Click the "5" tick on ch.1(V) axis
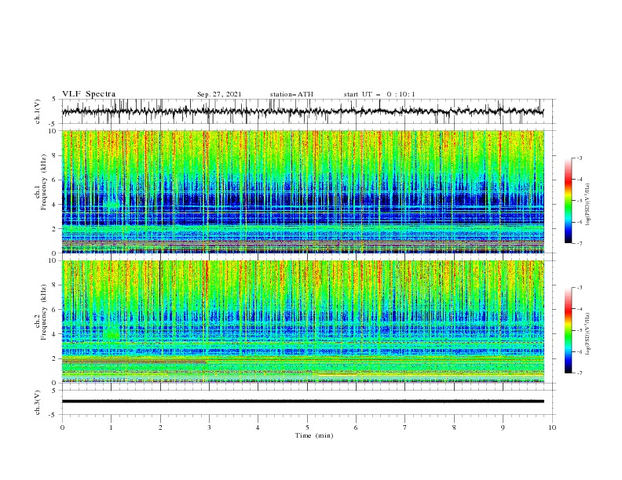The image size is (622, 480). (56, 100)
